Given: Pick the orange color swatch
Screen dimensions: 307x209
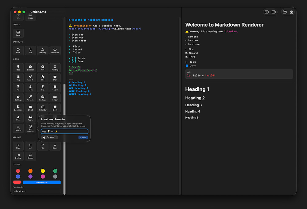Looking at the screenshot, I should click(30, 171).
